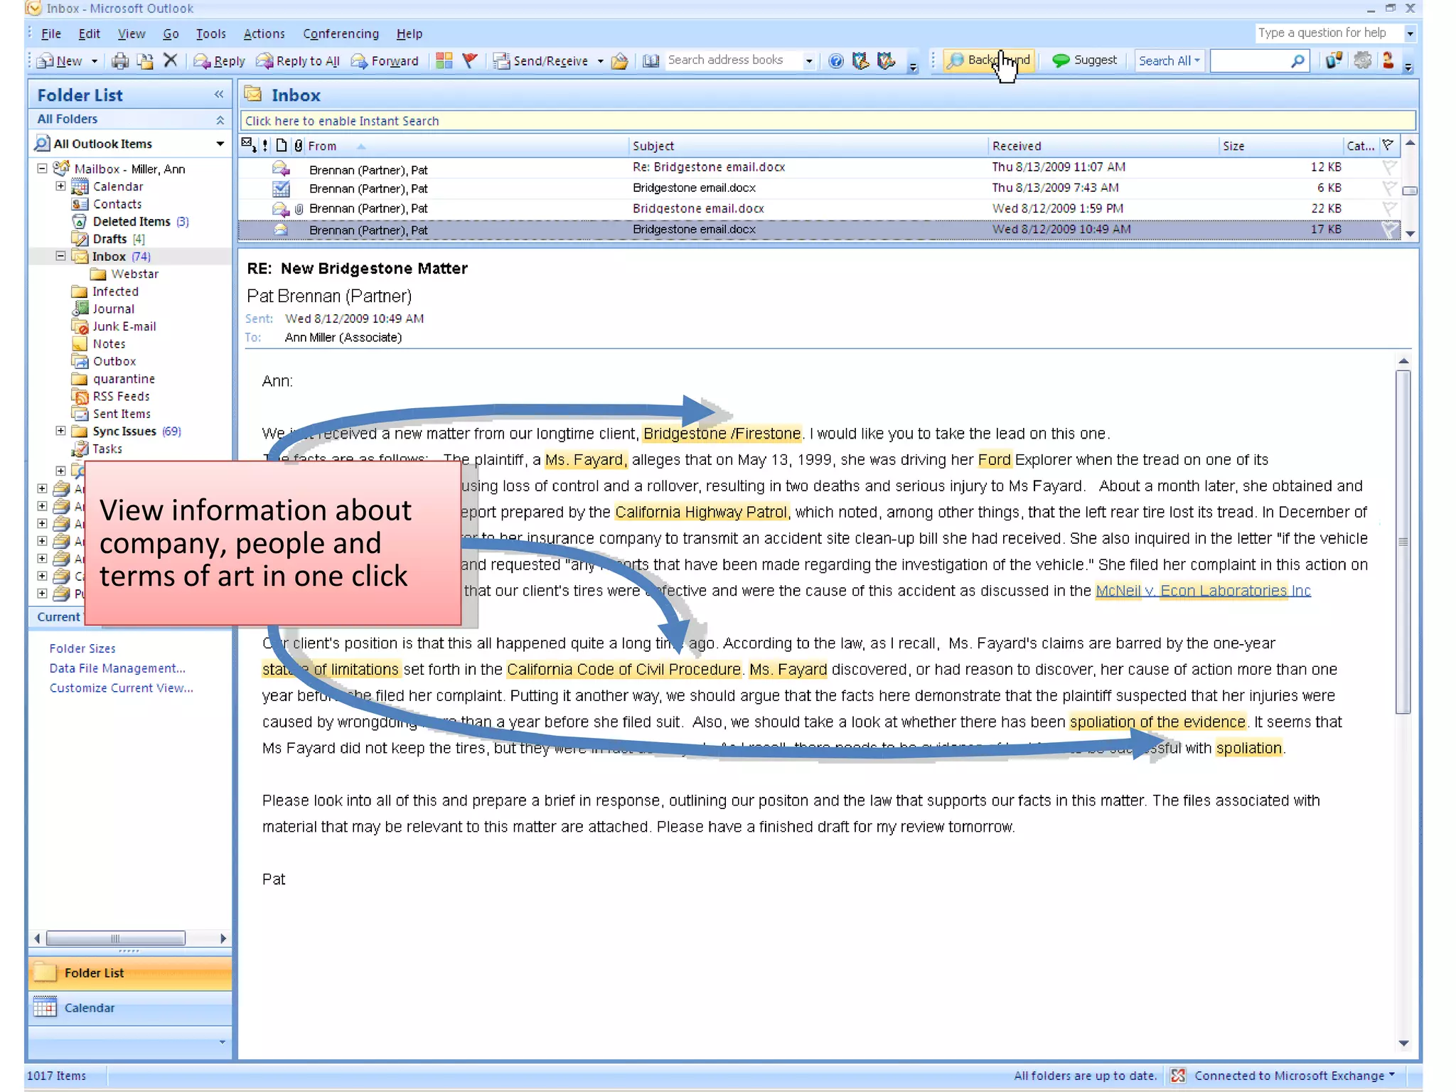Forward the selected email
This screenshot has height=1092, width=1456.
[385, 61]
